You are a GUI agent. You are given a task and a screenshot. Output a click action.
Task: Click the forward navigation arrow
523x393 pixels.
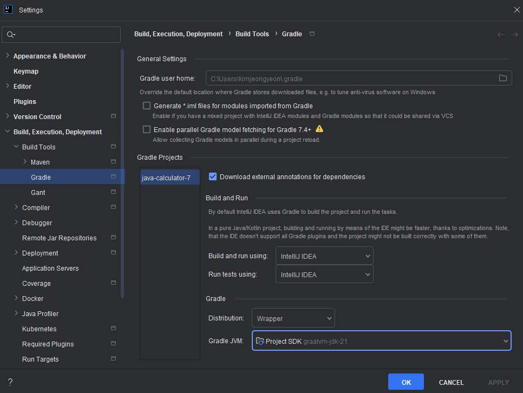point(515,35)
